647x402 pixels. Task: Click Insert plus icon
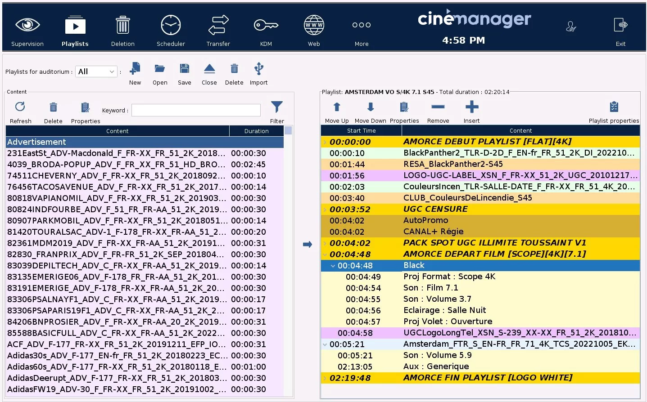click(471, 107)
